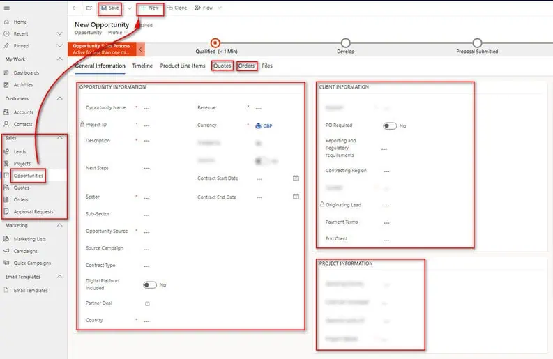Collapse the Opportunity Sales Process banner
This screenshot has width=553, height=359.
click(x=140, y=49)
